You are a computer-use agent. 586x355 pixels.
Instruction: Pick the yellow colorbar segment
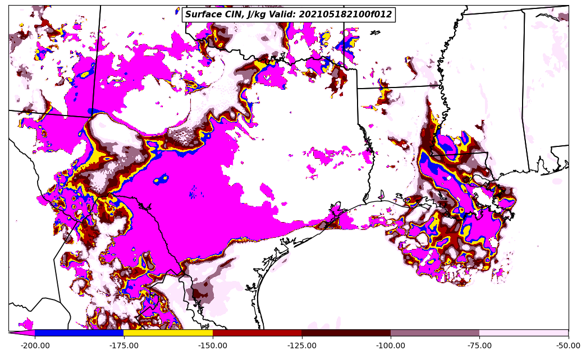click(168, 333)
